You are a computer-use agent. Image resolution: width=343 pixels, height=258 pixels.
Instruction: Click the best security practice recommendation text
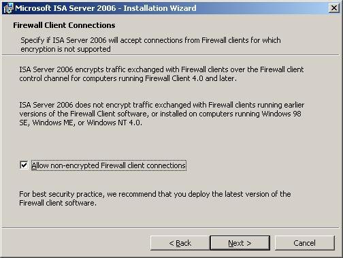pos(155,198)
